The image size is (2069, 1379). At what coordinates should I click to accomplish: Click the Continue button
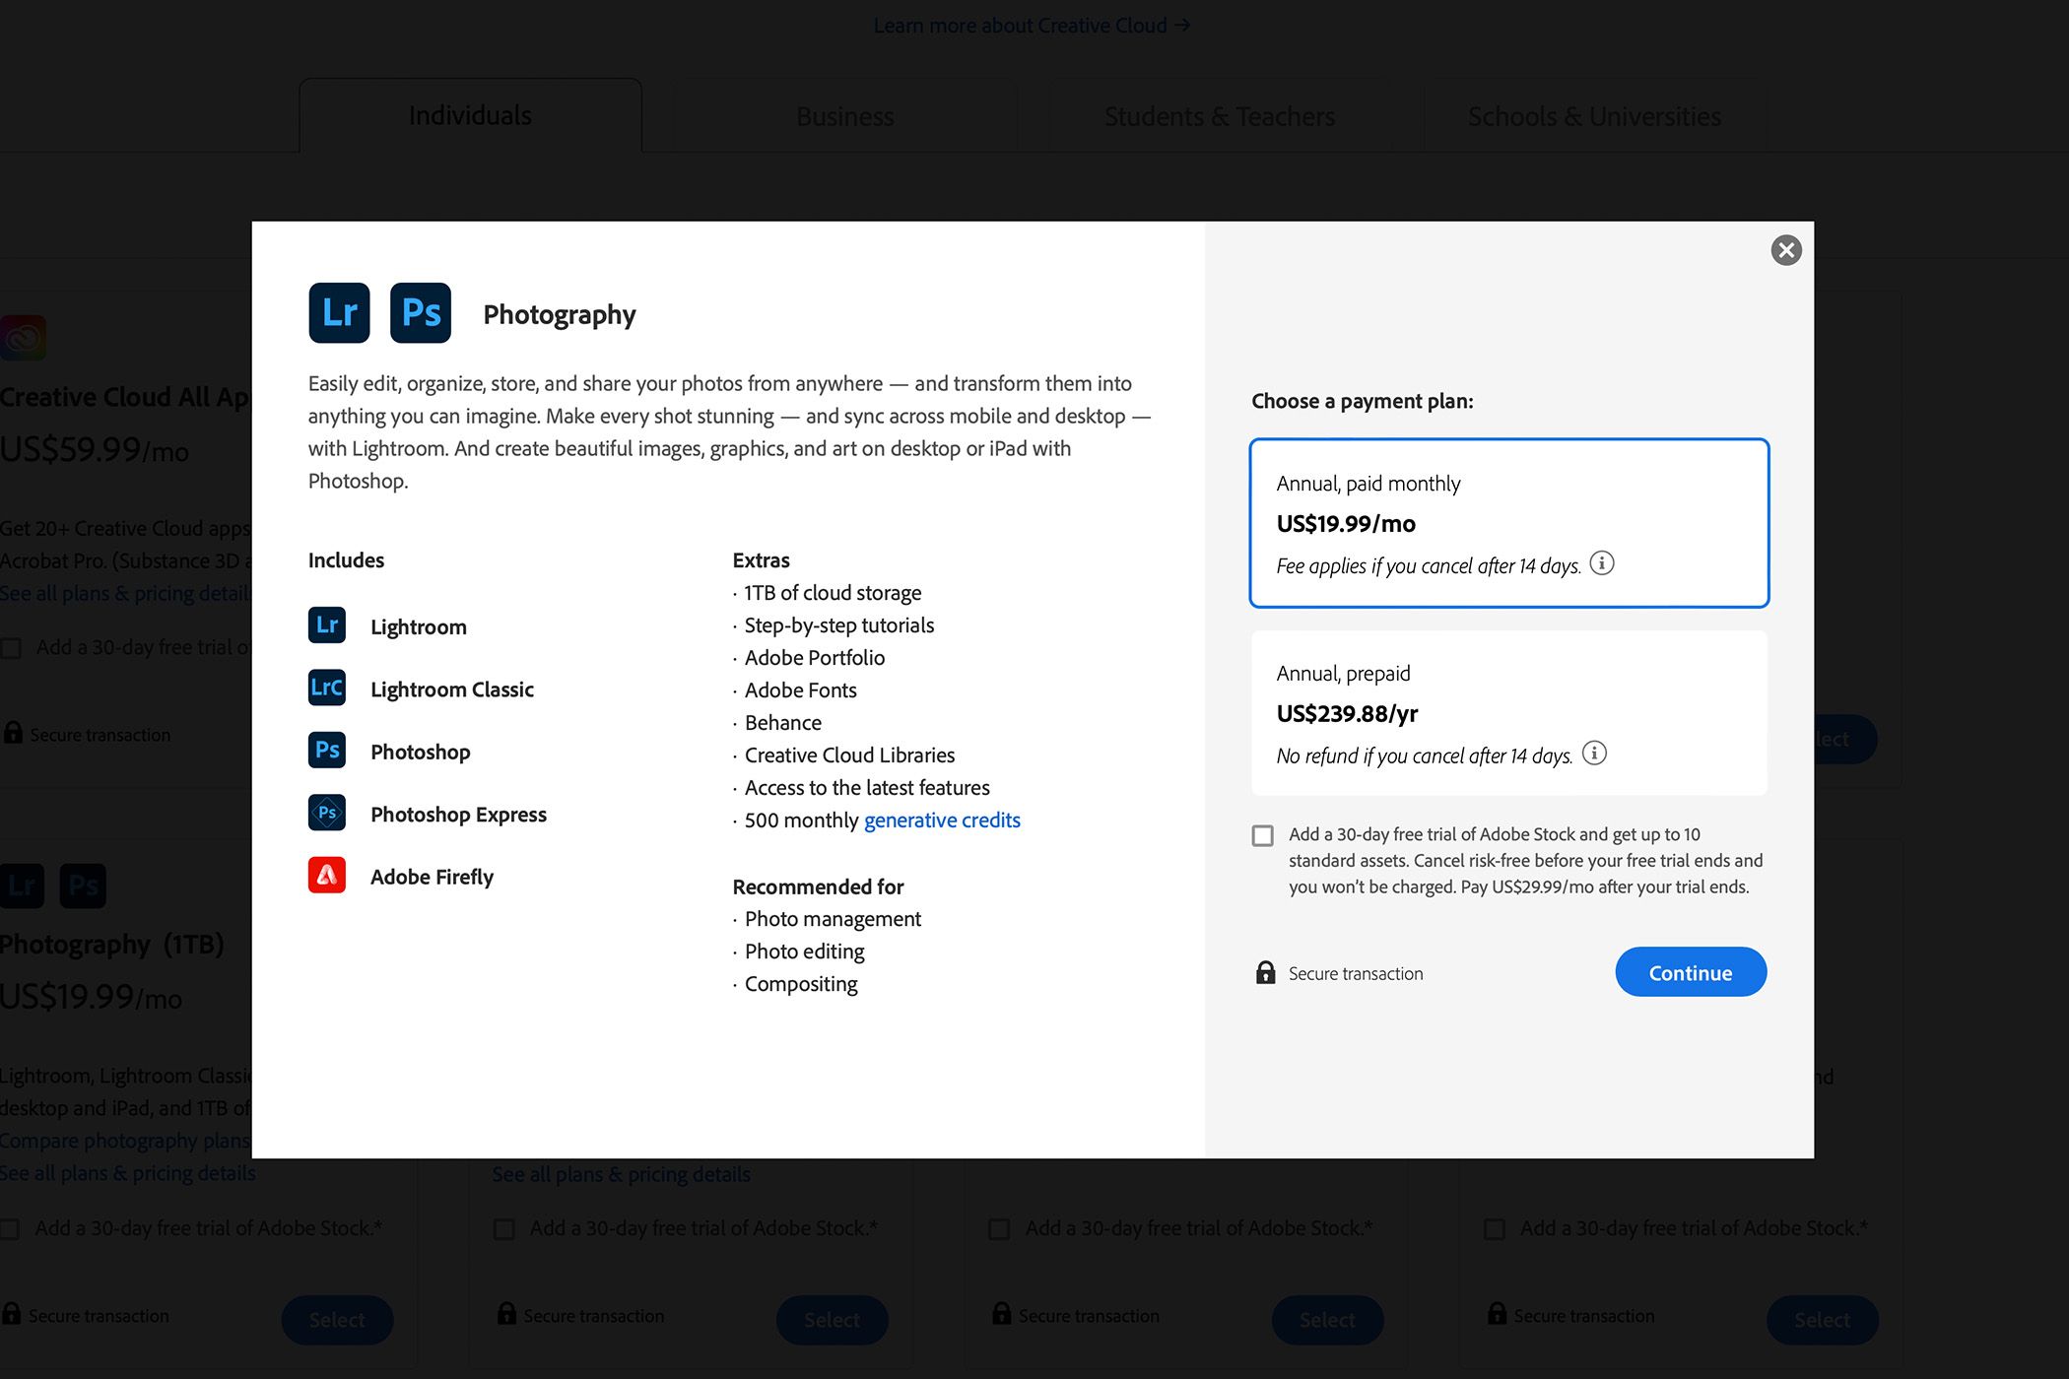pyautogui.click(x=1691, y=971)
